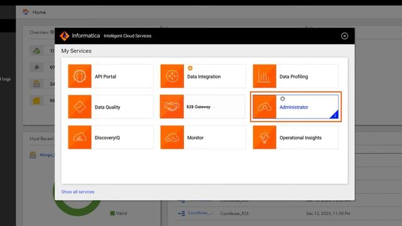
Task: Click the orange ring indicator on Data Integration
Action: click(x=190, y=68)
